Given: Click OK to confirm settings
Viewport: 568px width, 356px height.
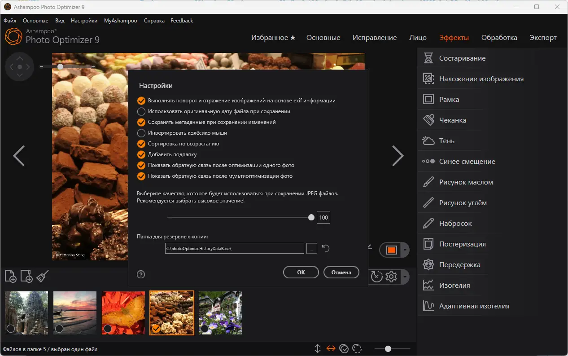Looking at the screenshot, I should pyautogui.click(x=301, y=272).
